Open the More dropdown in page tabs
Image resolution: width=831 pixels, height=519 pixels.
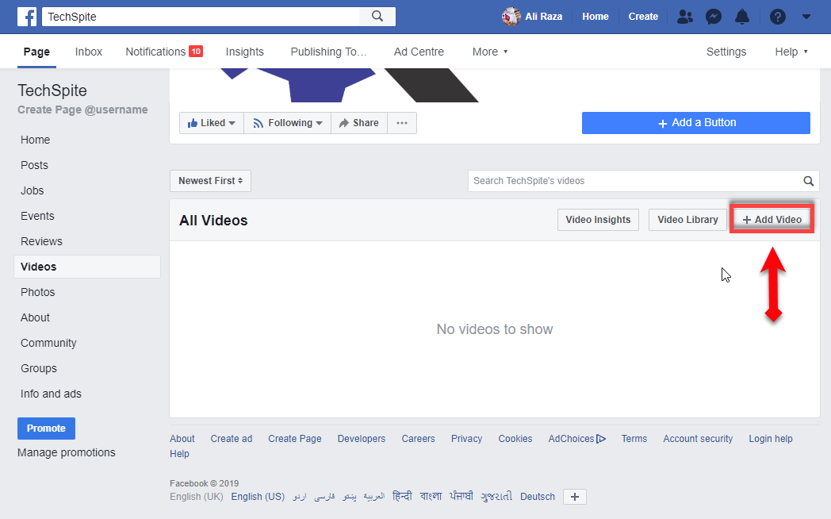coord(489,52)
